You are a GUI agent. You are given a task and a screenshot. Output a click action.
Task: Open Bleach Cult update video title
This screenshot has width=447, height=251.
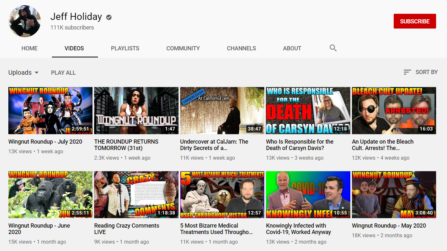click(x=383, y=145)
